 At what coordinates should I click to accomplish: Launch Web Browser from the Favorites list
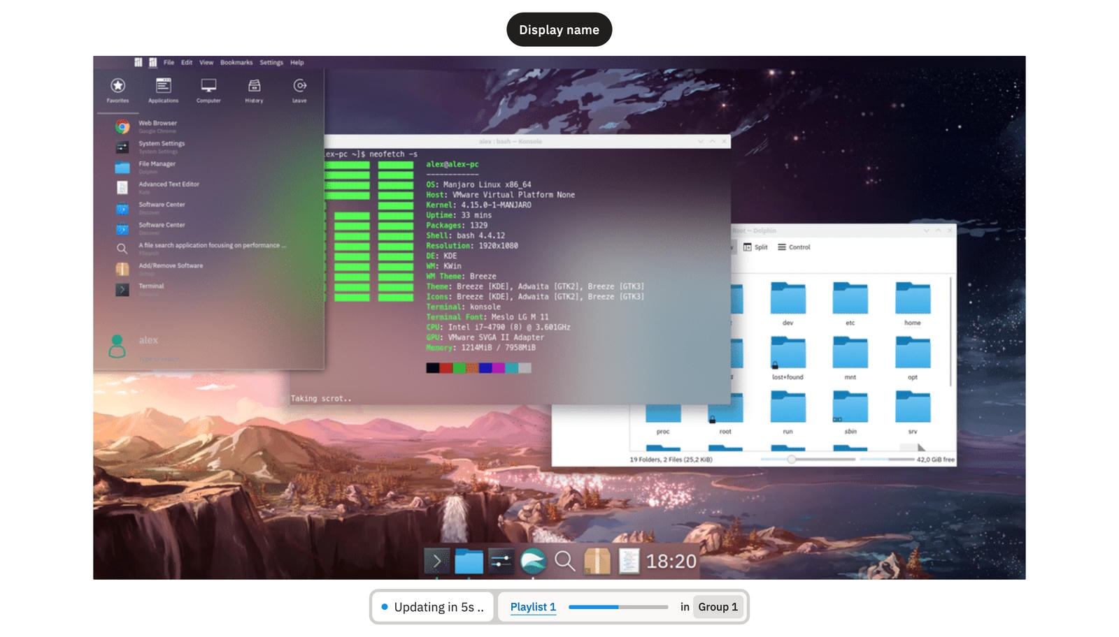click(157, 126)
